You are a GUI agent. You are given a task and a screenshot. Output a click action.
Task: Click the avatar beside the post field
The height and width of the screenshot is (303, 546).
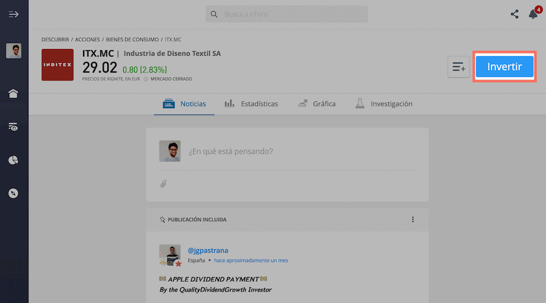pyautogui.click(x=170, y=151)
